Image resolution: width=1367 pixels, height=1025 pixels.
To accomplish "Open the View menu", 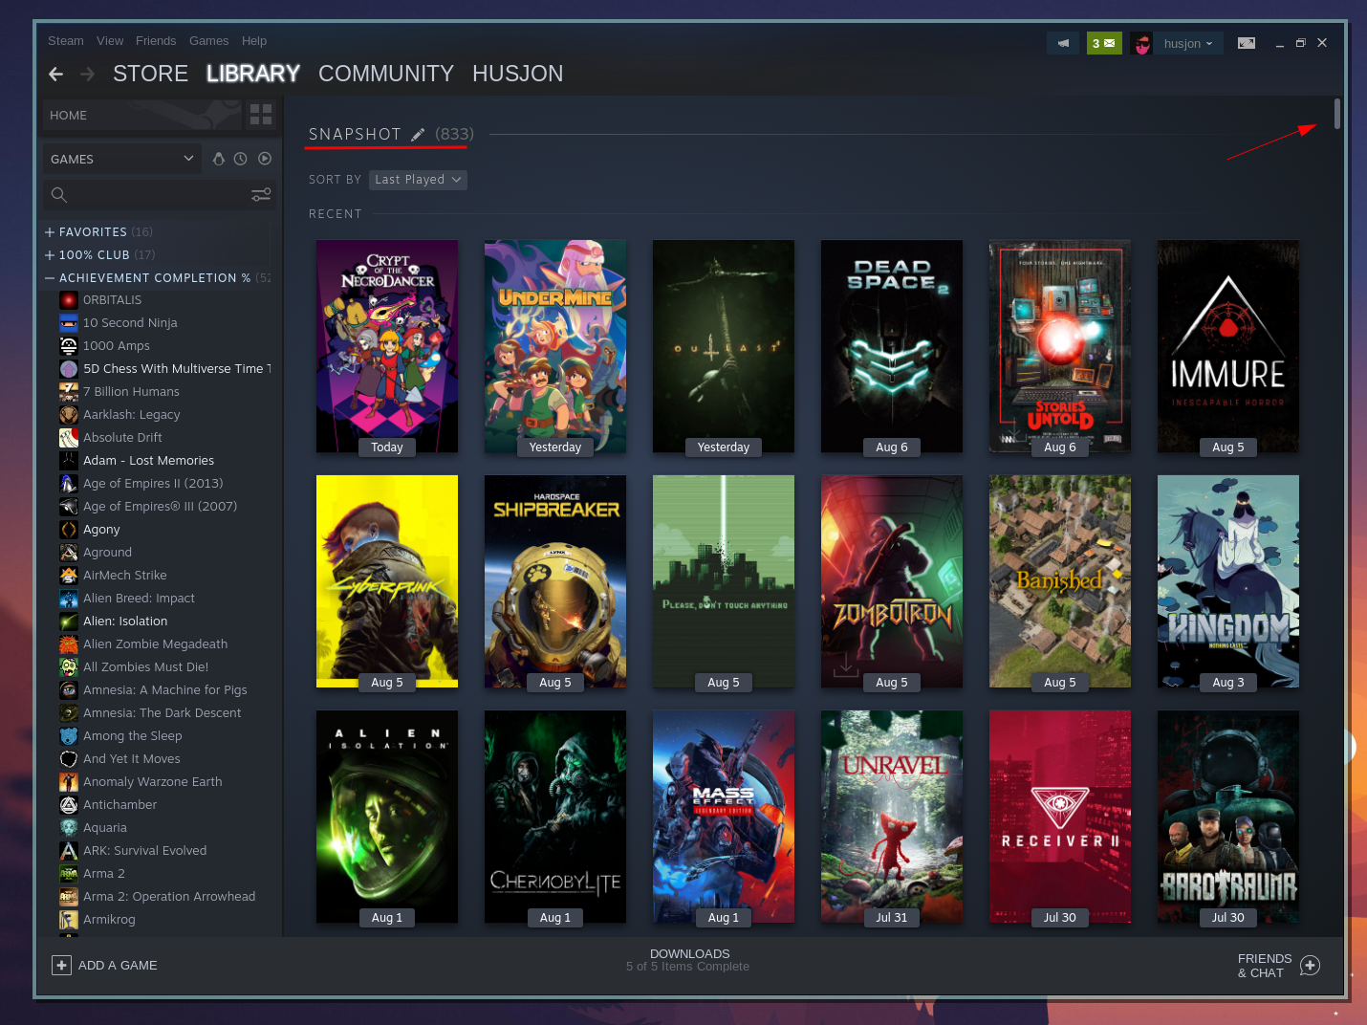I will click(x=110, y=41).
